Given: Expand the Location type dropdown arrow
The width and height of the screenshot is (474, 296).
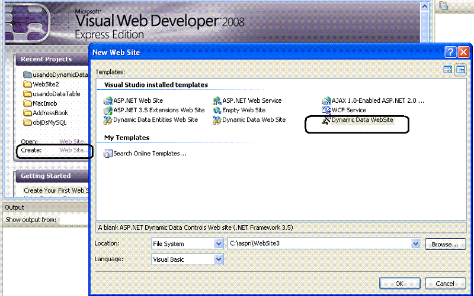Looking at the screenshot, I should [219, 243].
